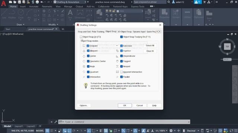238x133 pixels.
Task: Click the TOP face of the ViewCube
Action: 227,47
